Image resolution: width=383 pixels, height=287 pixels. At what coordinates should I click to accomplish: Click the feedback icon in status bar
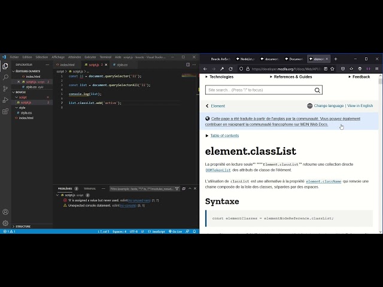pos(187,231)
